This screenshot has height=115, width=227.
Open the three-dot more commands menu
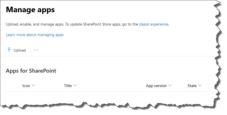pos(36,50)
